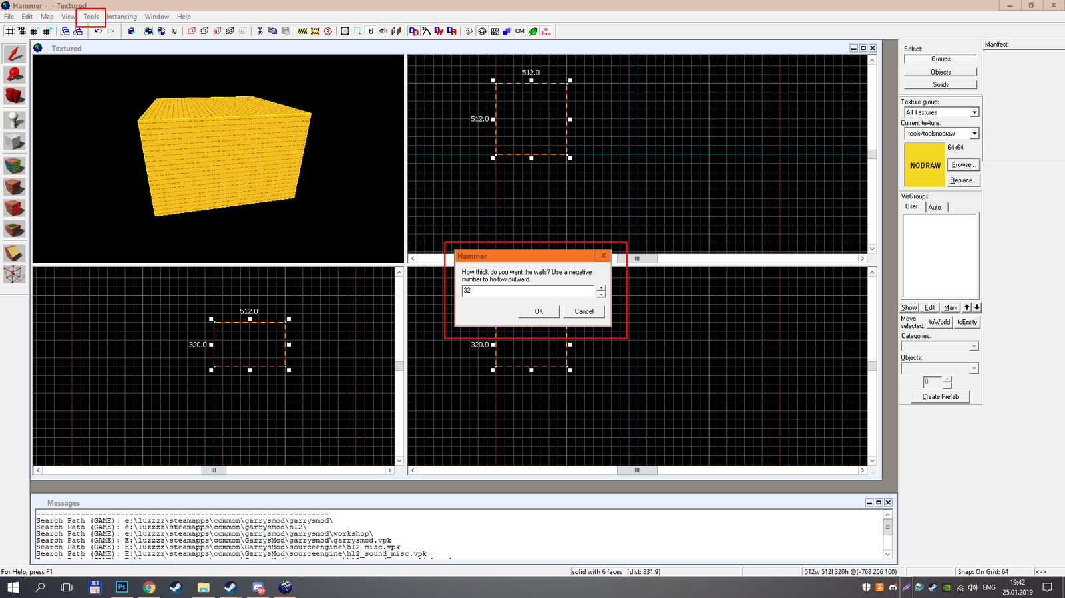Click the nodraw toolbar icon
Screen dimensions: 1065x598
click(546, 31)
